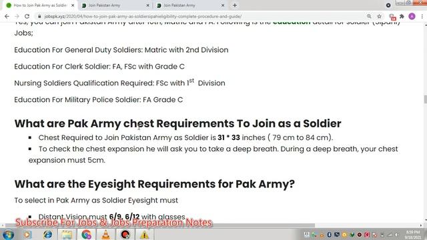Open the volume speaker tray icon
The width and height of the screenshot is (427, 240).
(396, 235)
